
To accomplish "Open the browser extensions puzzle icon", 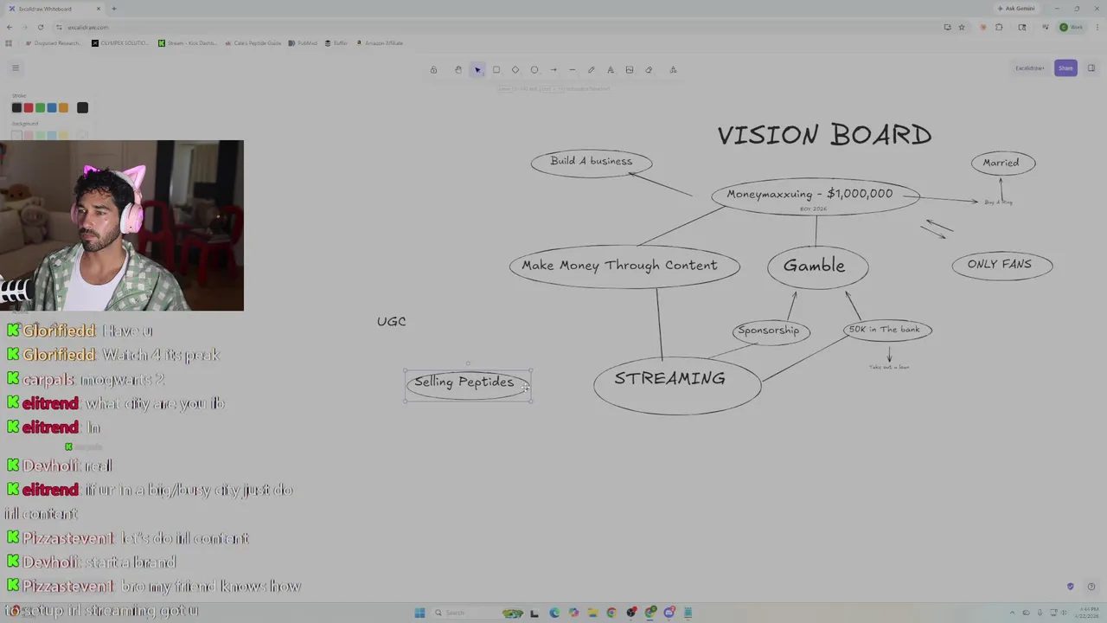I will [x=999, y=27].
